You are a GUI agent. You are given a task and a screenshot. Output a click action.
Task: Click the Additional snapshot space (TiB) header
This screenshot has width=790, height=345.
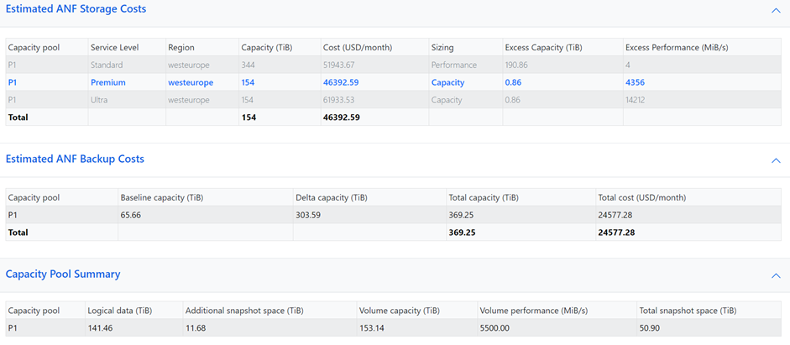[x=244, y=311]
